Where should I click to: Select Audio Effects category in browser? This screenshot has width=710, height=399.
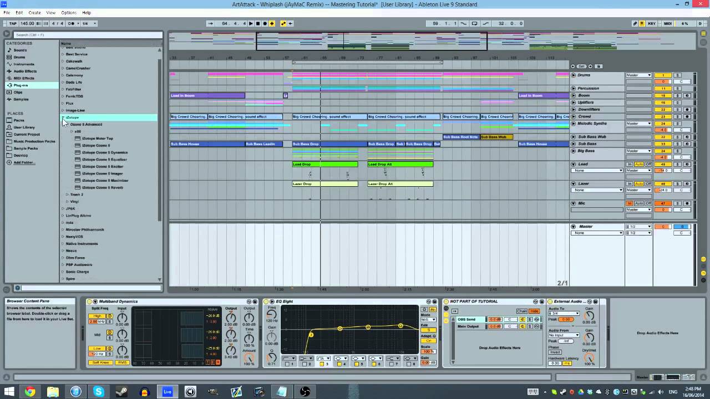click(25, 71)
